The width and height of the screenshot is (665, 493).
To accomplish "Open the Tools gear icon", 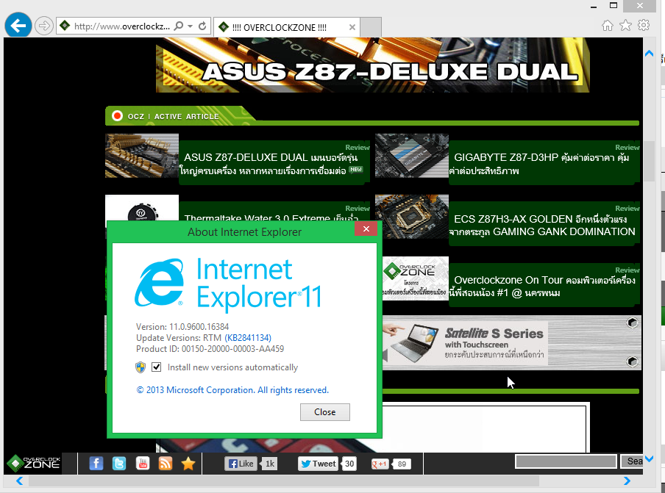I will pos(644,26).
